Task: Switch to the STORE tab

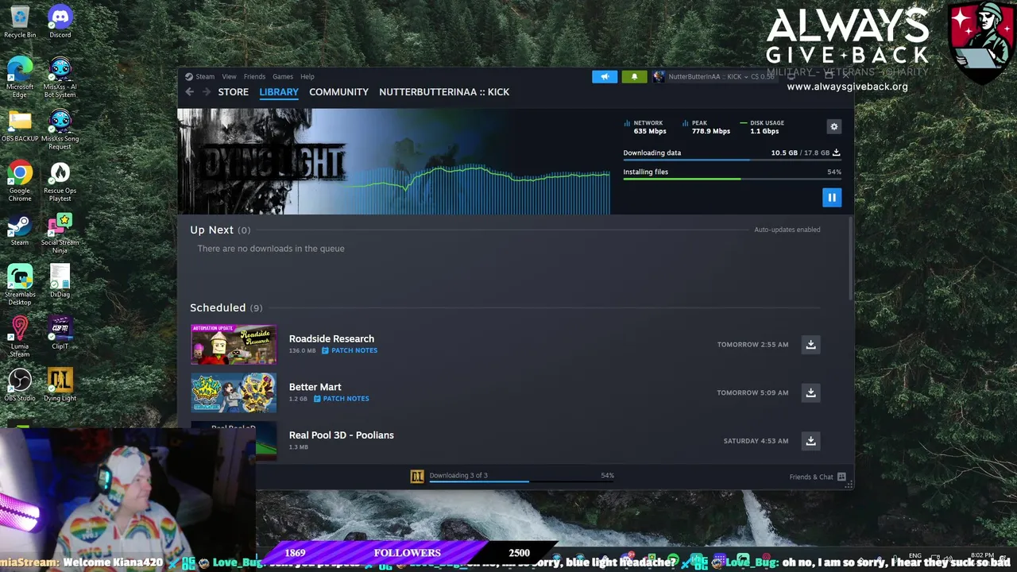Action: coord(234,92)
